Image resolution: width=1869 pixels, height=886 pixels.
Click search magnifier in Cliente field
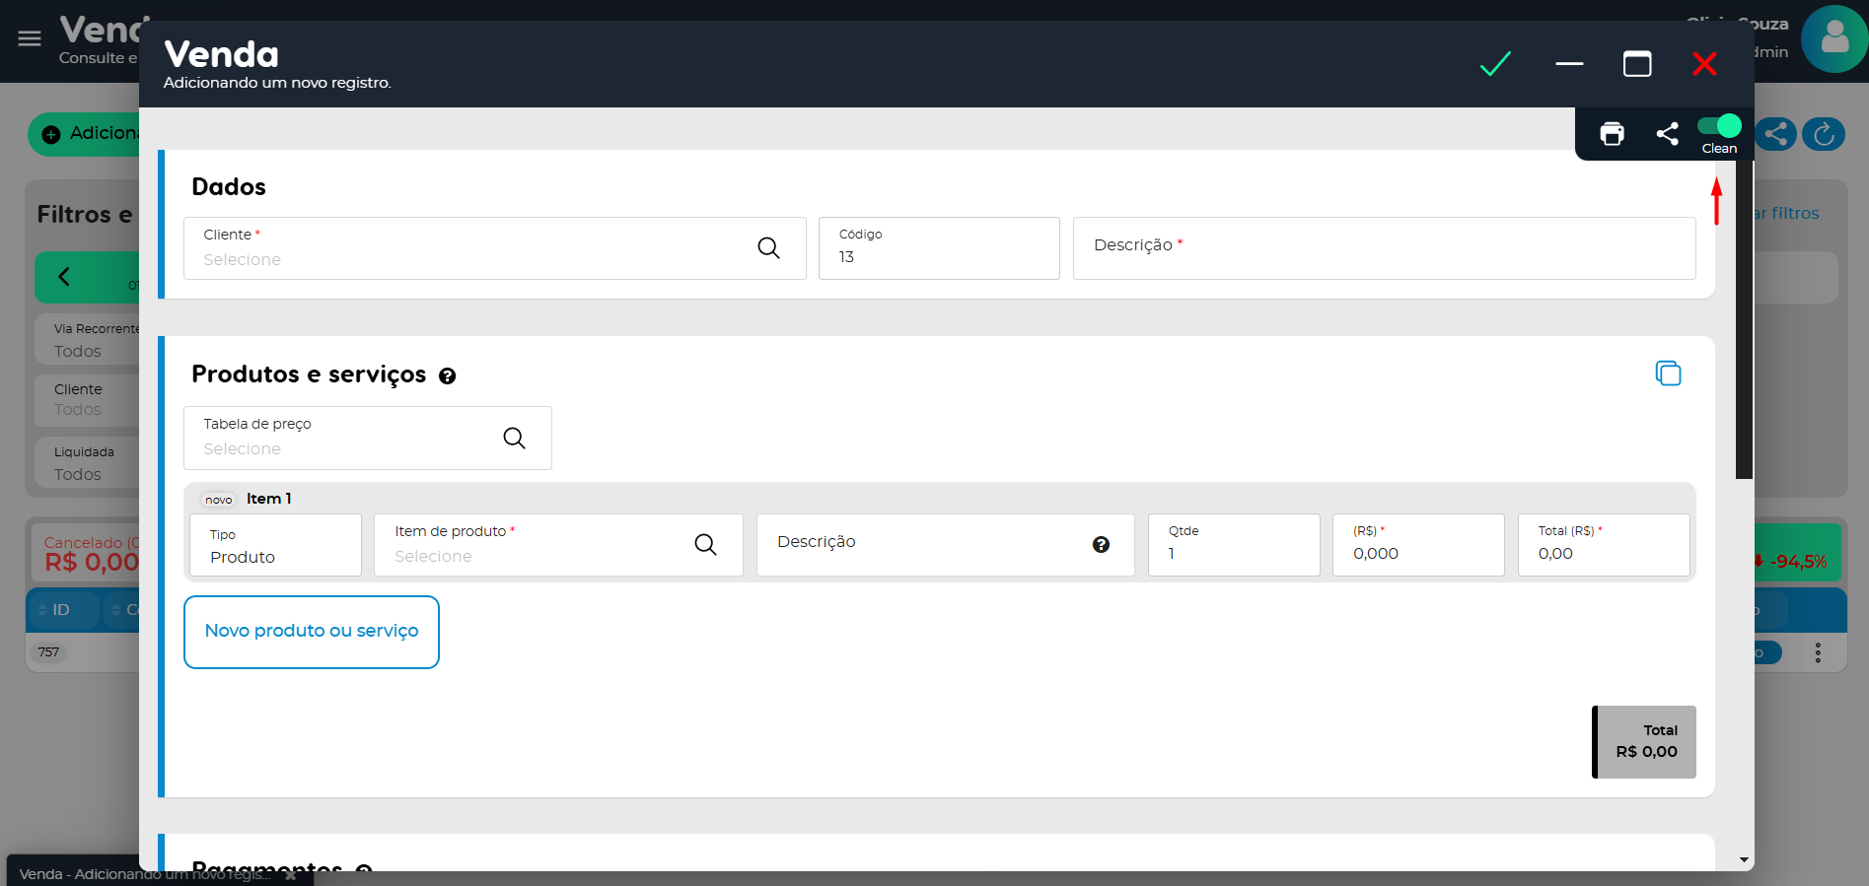pyautogui.click(x=768, y=248)
